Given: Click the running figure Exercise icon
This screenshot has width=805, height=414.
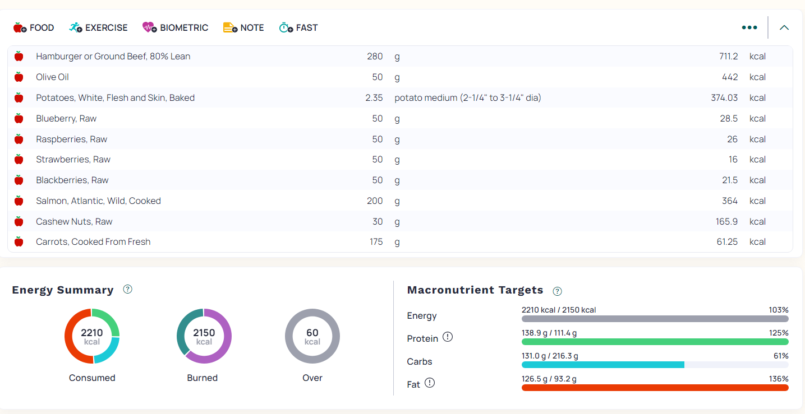Looking at the screenshot, I should [x=76, y=27].
